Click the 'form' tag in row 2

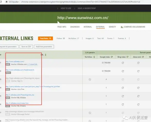tap(8, 73)
